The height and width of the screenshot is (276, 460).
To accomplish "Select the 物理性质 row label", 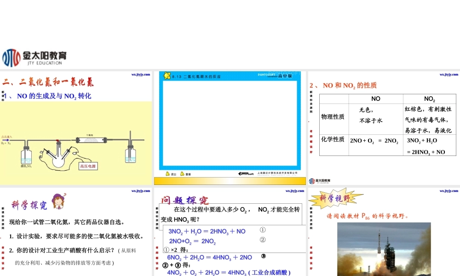I will point(333,117).
